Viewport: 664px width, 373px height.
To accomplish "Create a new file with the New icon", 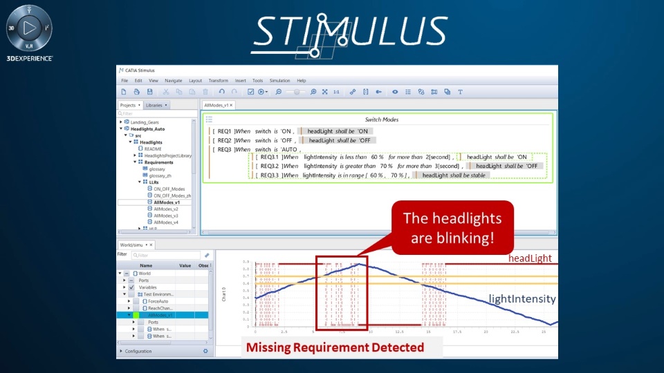I will (124, 92).
